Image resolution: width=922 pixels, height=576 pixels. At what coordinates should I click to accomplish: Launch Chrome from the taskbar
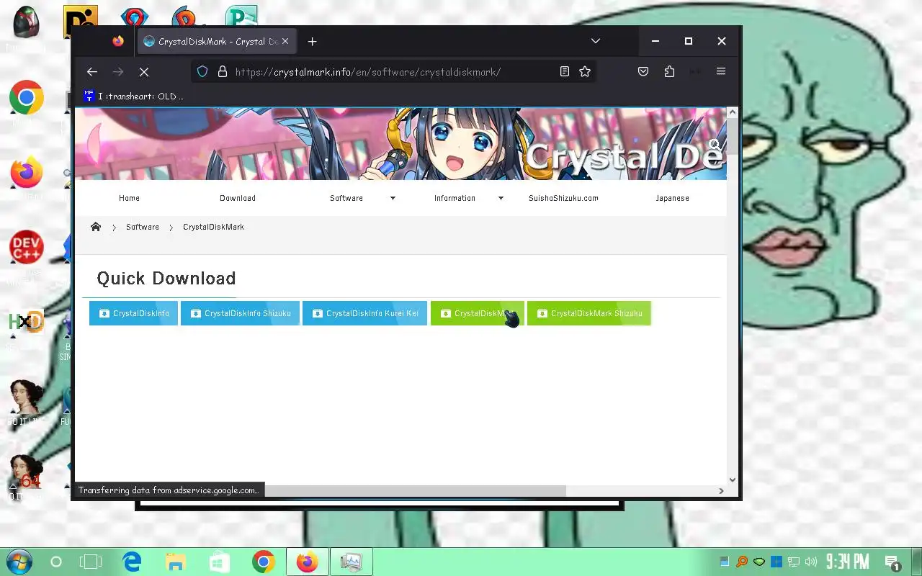pyautogui.click(x=264, y=562)
